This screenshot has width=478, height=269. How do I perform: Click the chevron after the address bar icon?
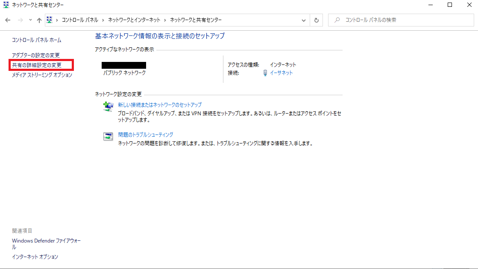tap(57, 20)
